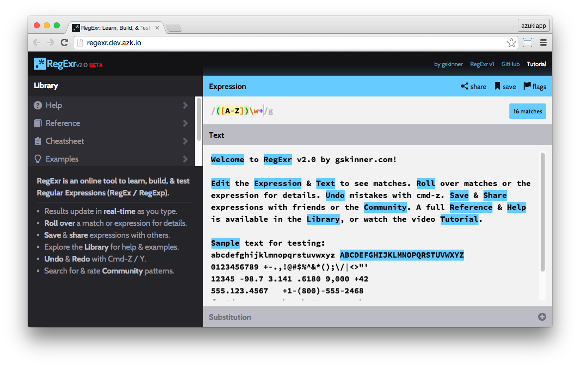Click the Text panel scrollbar

point(543,212)
